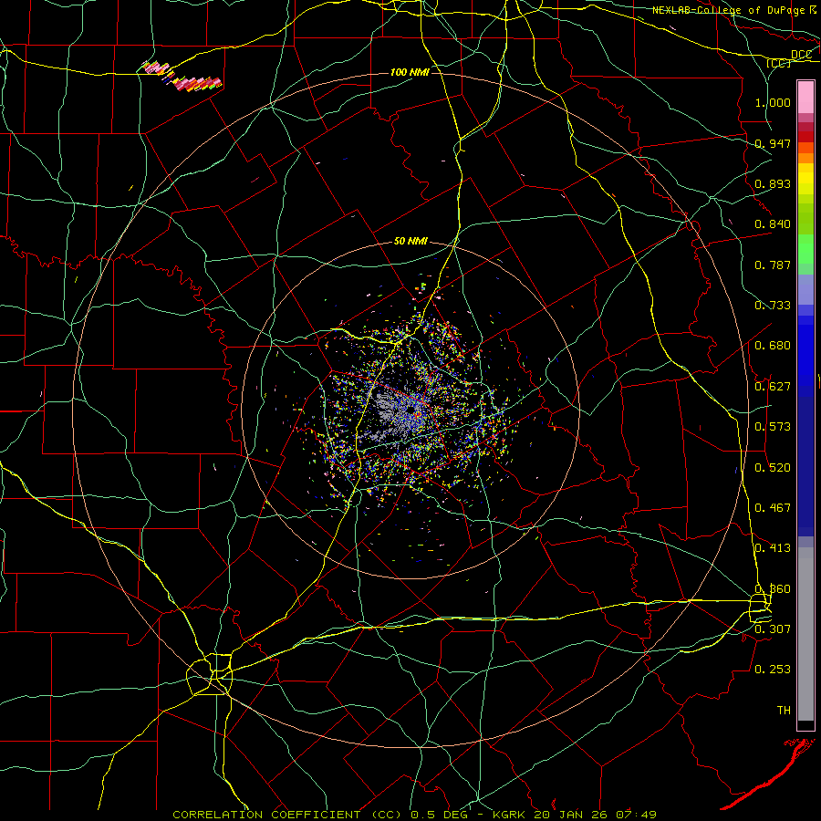Click the 0.947 scale value

(773, 143)
